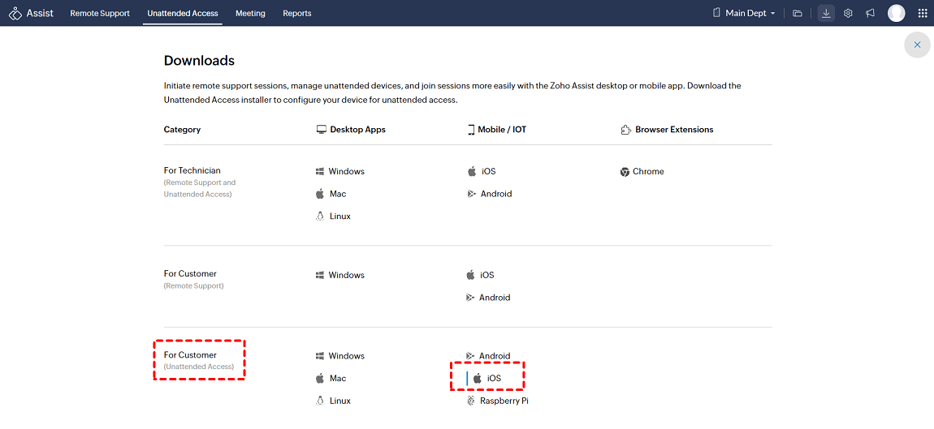
Task: Click the Category column heading
Action: 182,129
